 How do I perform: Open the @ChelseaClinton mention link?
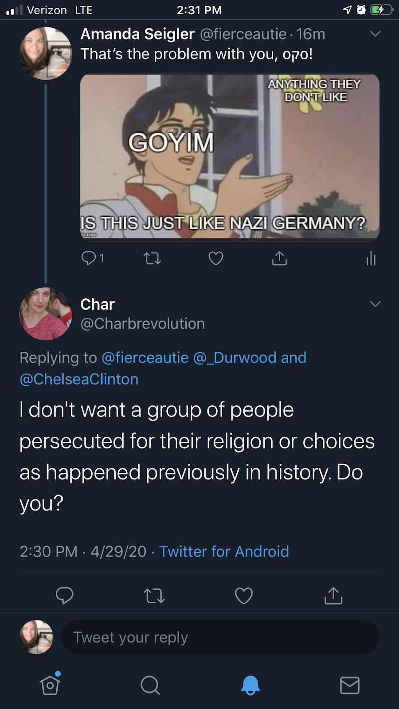pyautogui.click(x=79, y=379)
